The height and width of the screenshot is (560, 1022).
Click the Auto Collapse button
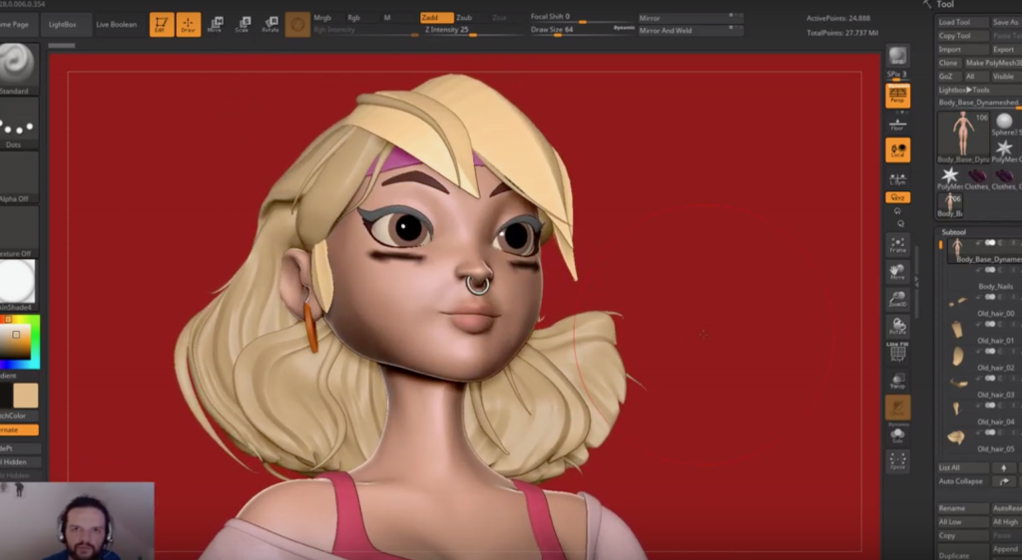961,481
